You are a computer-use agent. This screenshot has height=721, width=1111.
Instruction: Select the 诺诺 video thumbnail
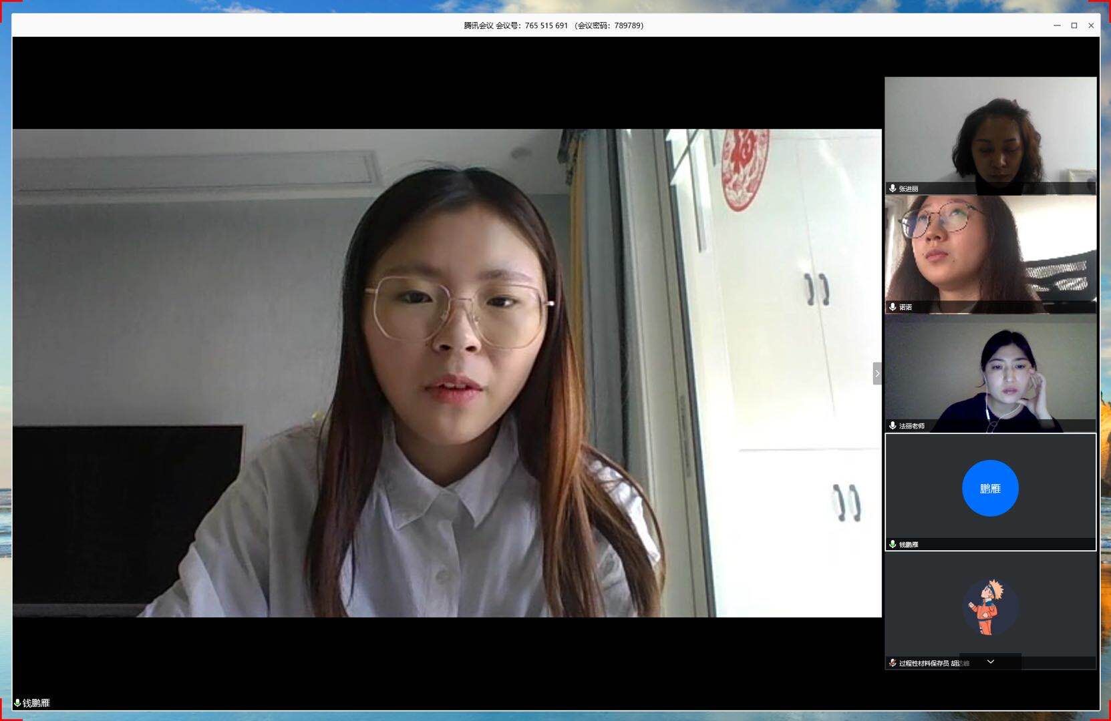(x=990, y=252)
